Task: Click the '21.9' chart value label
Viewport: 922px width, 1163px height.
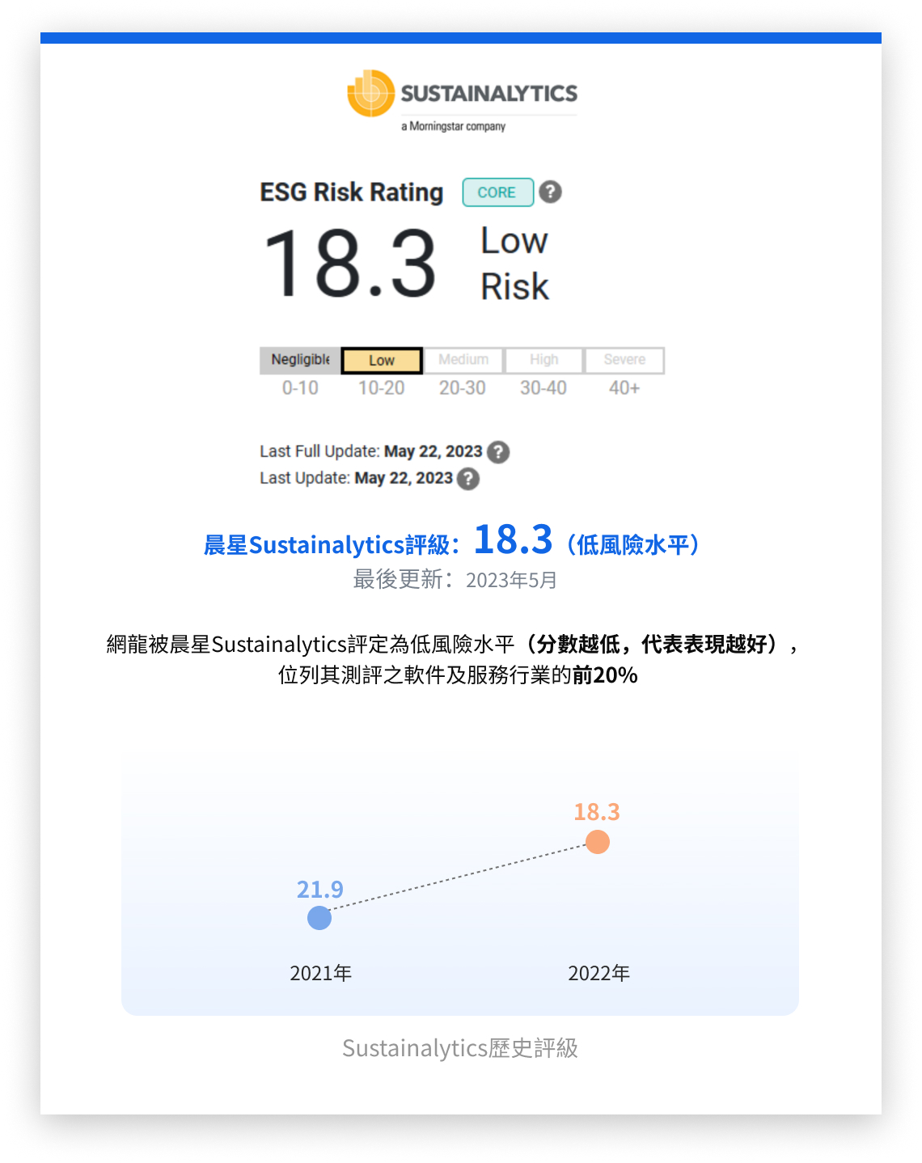Action: pos(320,890)
